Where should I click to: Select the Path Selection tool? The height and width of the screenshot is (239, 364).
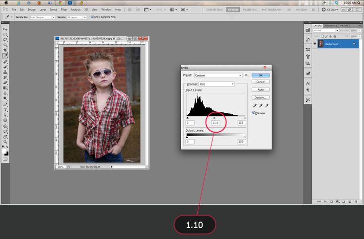(5, 115)
